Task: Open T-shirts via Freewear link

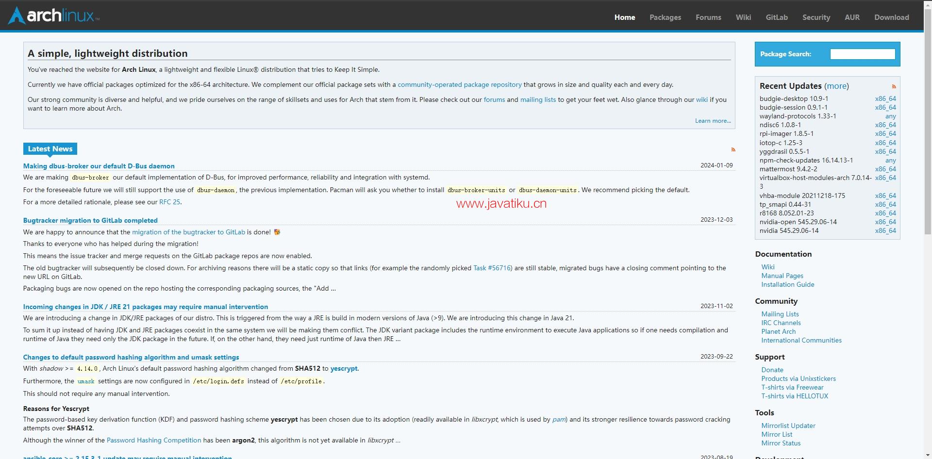Action: pos(792,387)
